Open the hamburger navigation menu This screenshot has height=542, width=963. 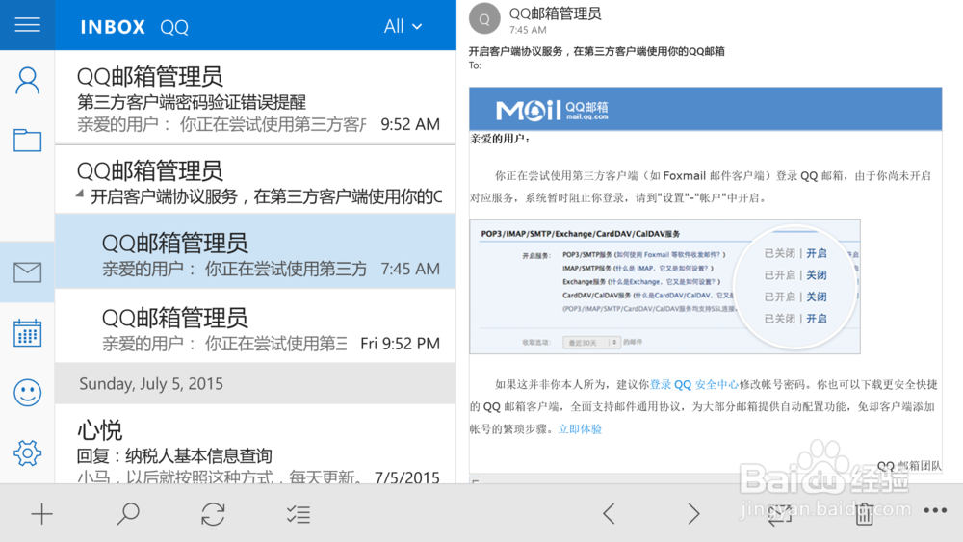(x=27, y=25)
